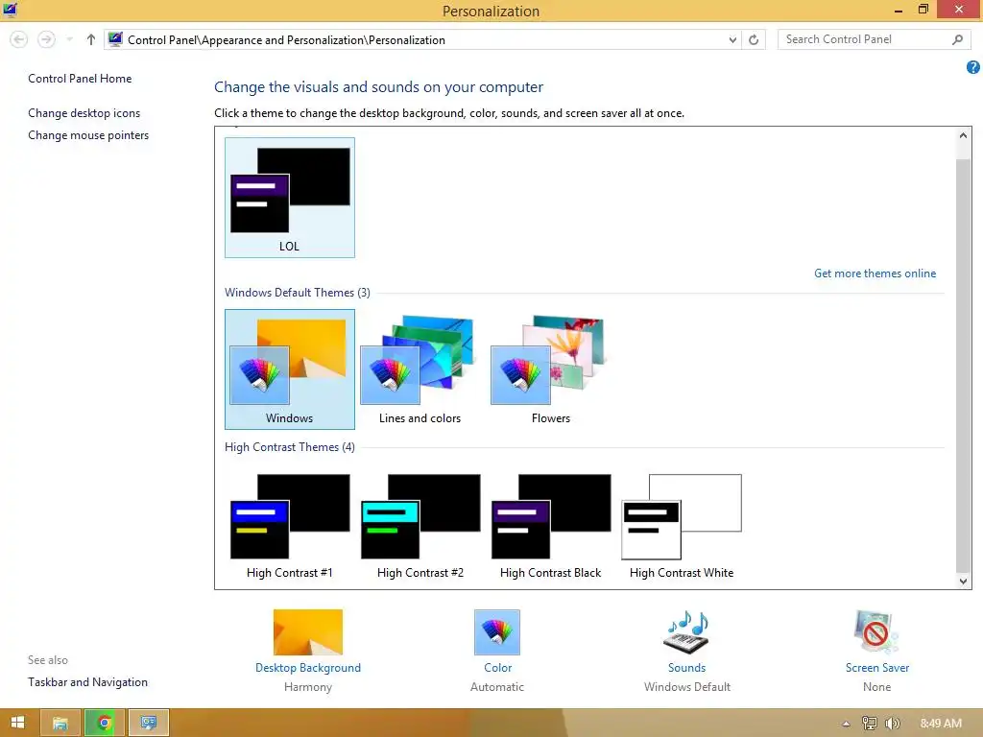
Task: Apply High Contrast White theme
Action: pos(682,527)
